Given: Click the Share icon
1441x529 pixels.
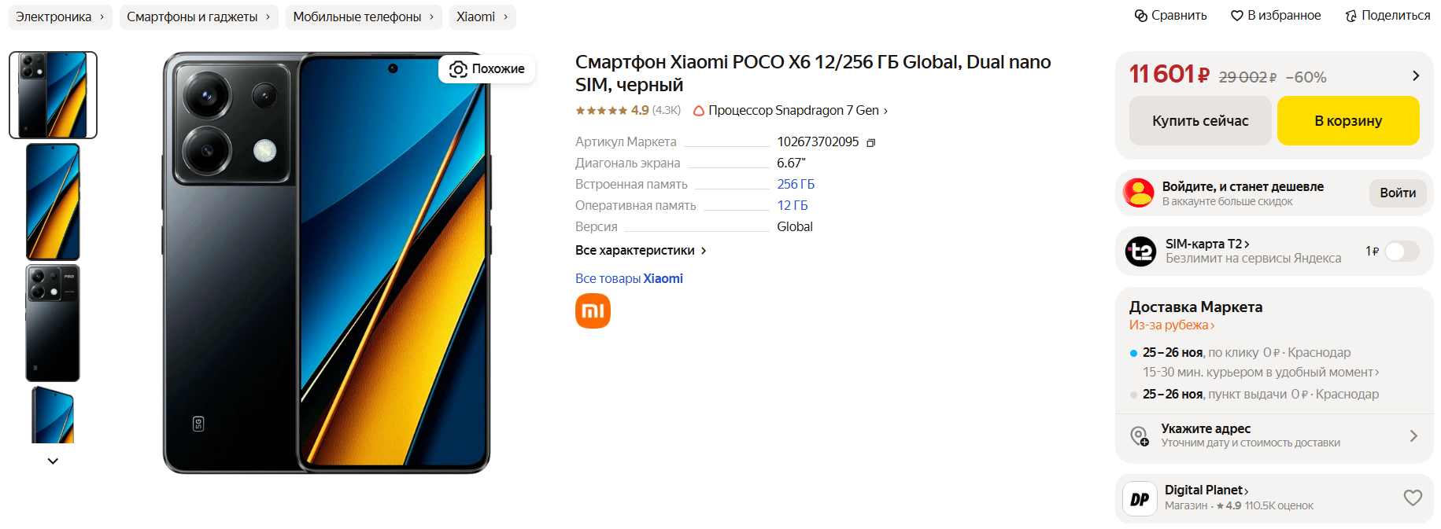Looking at the screenshot, I should (x=1350, y=16).
